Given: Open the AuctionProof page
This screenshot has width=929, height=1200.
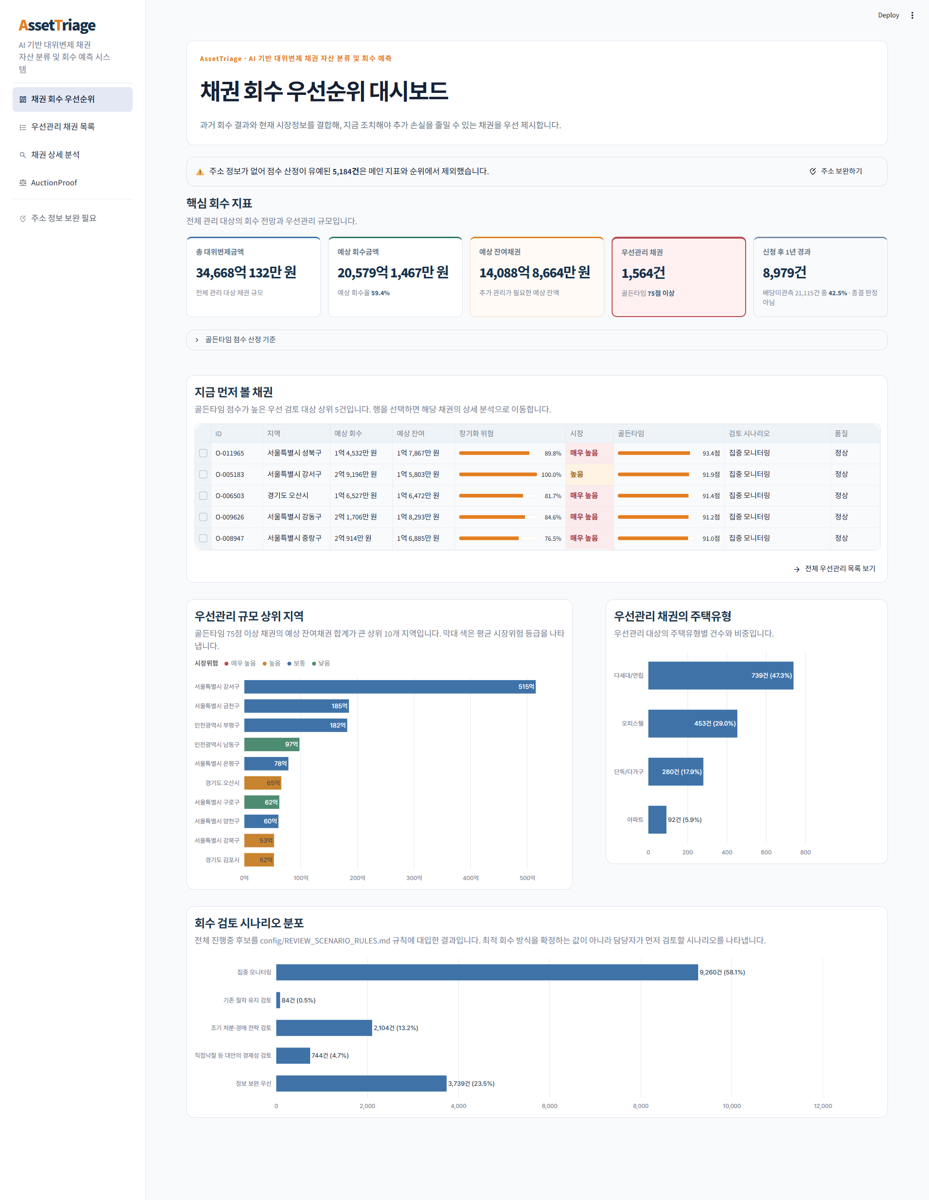Looking at the screenshot, I should pos(73,183).
